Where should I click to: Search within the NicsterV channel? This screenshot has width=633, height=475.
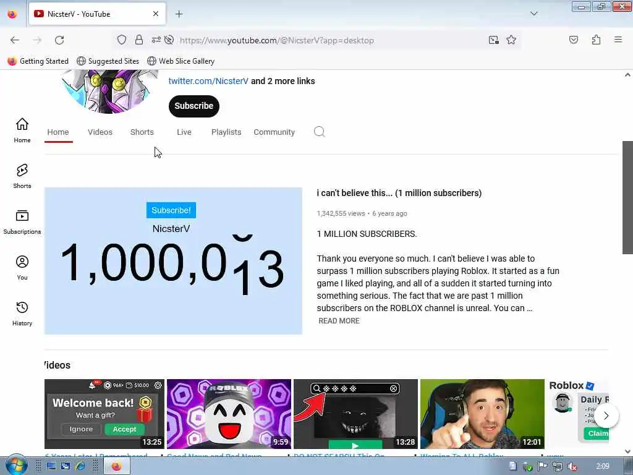pyautogui.click(x=320, y=132)
